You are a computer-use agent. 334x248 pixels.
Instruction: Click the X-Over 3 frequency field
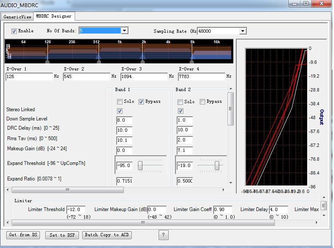[x=144, y=76]
